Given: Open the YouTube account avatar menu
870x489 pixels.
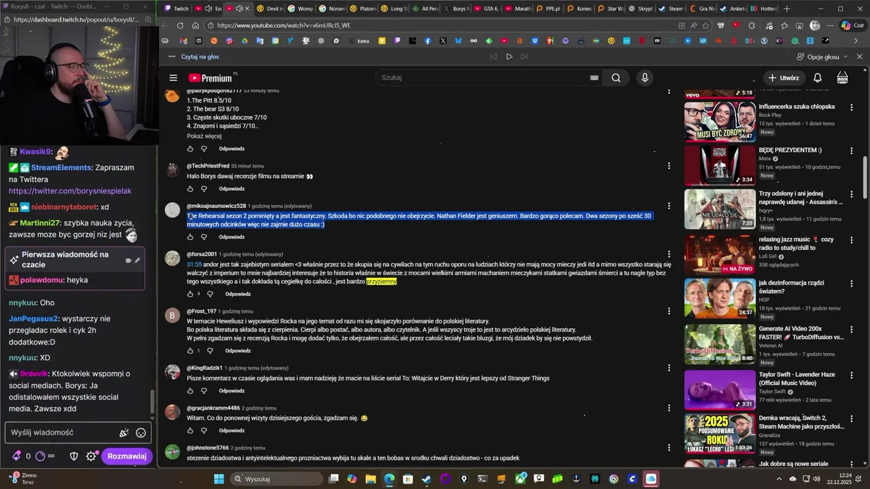Looking at the screenshot, I should point(842,77).
